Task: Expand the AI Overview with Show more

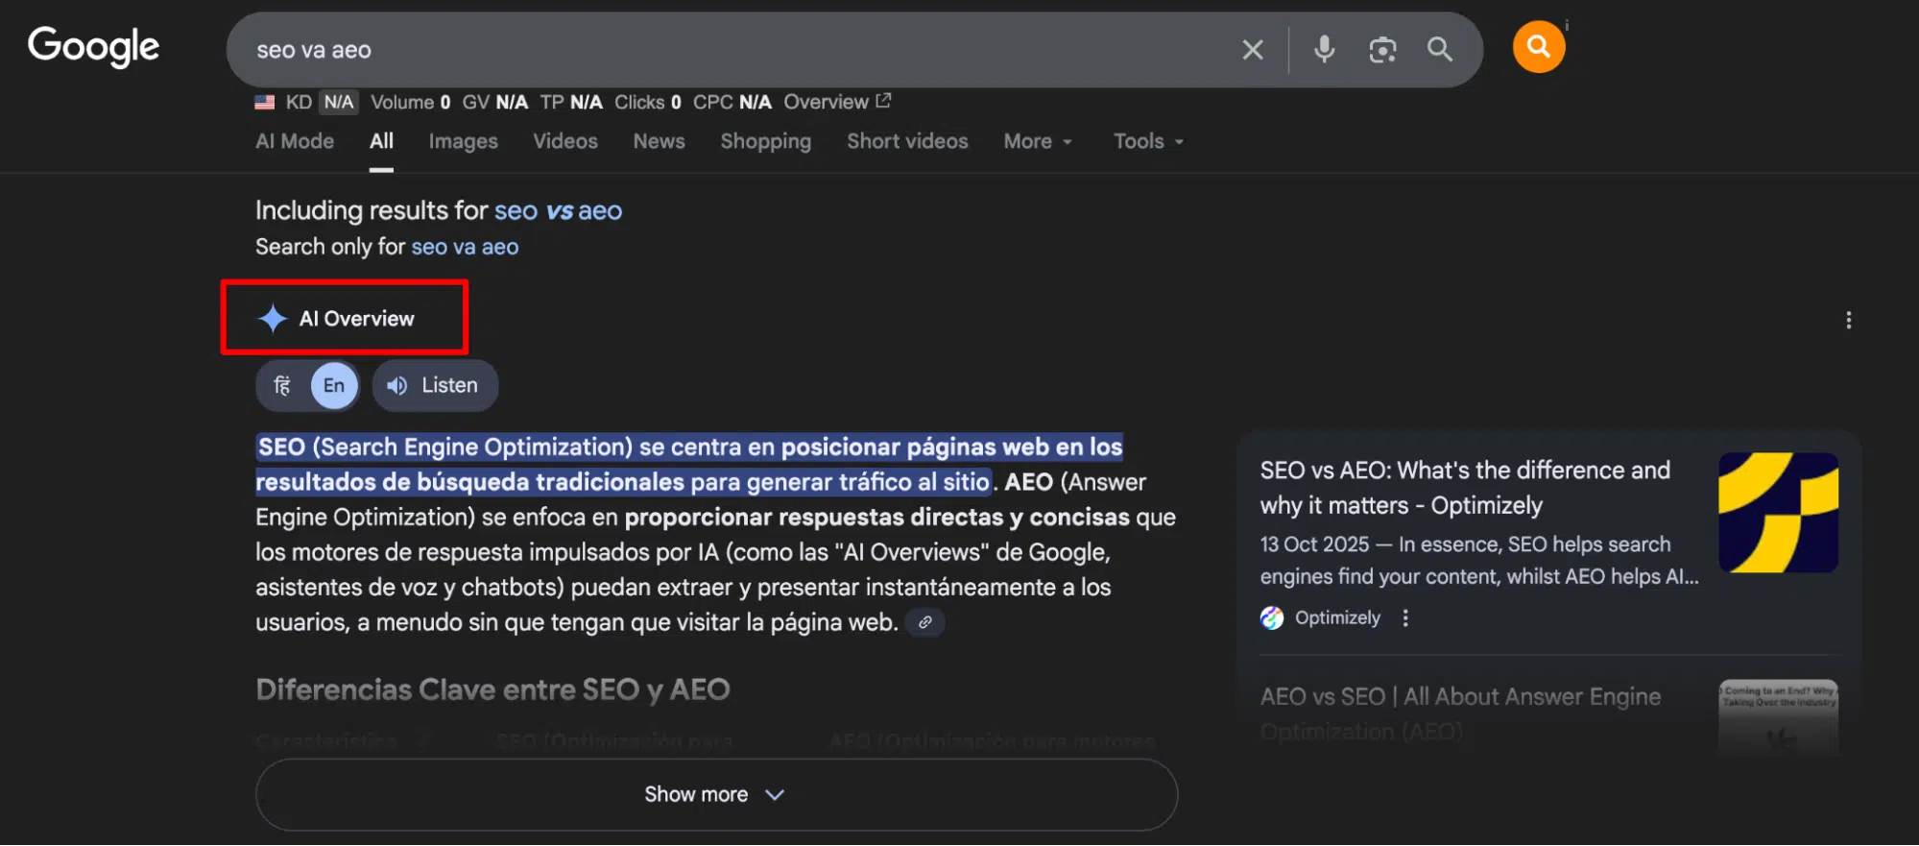Action: tap(715, 794)
